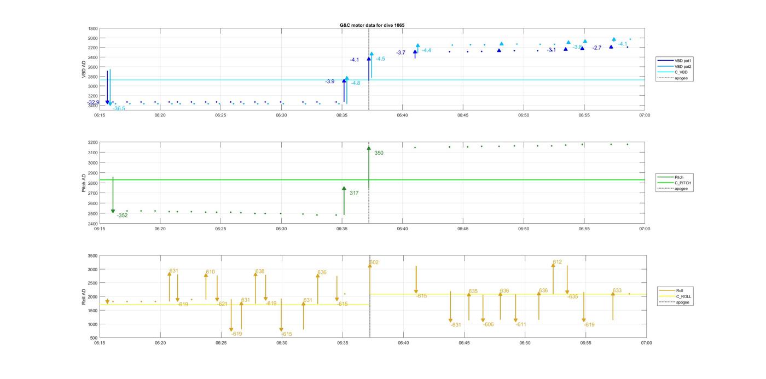Click the '638' roll data label
Screen dimensions: 766x379
[x=260, y=271]
